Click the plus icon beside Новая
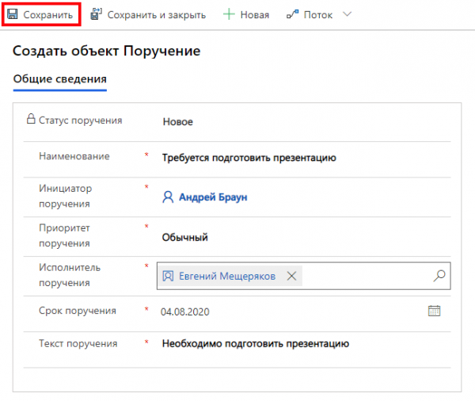This screenshot has height=401, width=475. [x=229, y=15]
